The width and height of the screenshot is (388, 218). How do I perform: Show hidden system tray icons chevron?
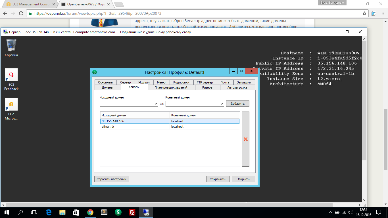pyautogui.click(x=330, y=212)
